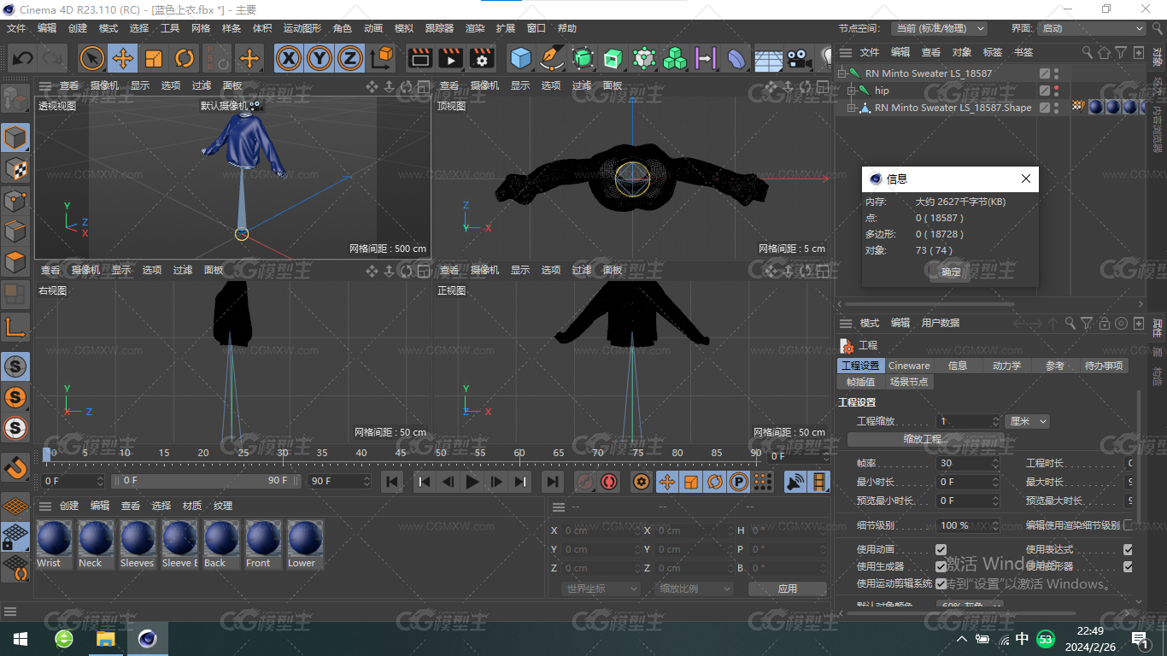Go to end of timeline
1167x656 pixels.
553,482
